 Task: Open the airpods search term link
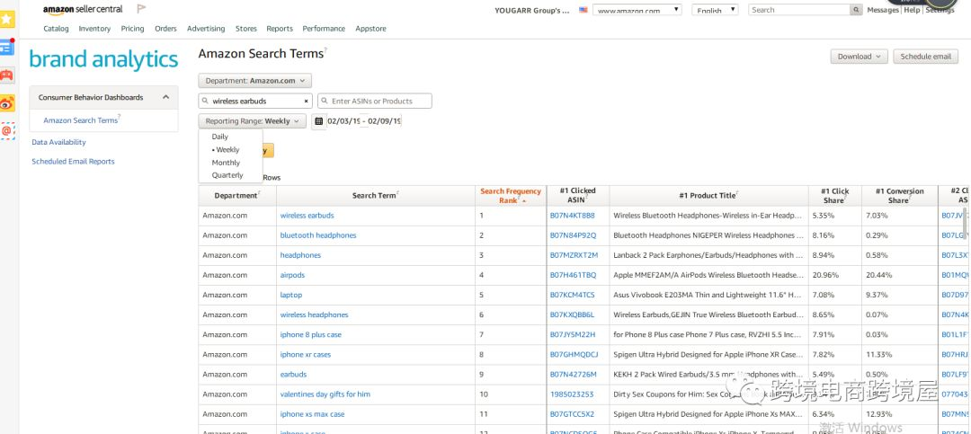tap(292, 275)
